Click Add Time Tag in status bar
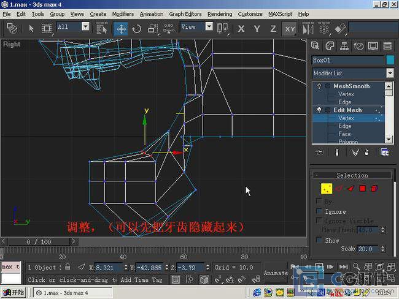 (141, 279)
